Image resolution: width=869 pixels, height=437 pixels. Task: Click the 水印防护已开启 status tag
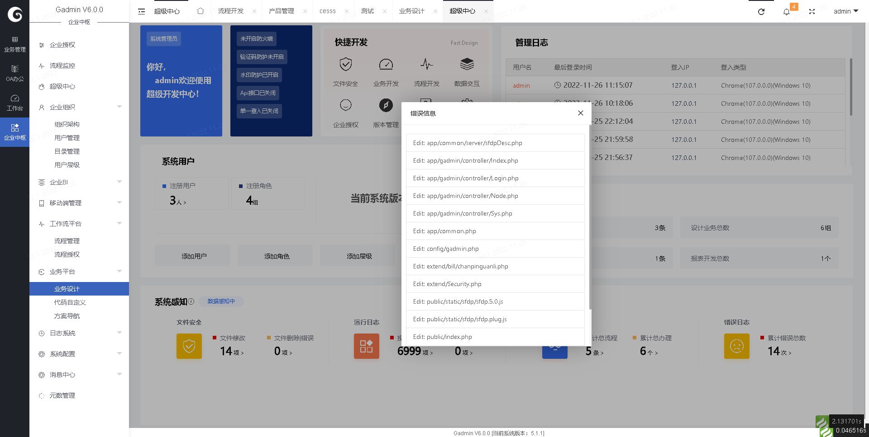pyautogui.click(x=259, y=75)
